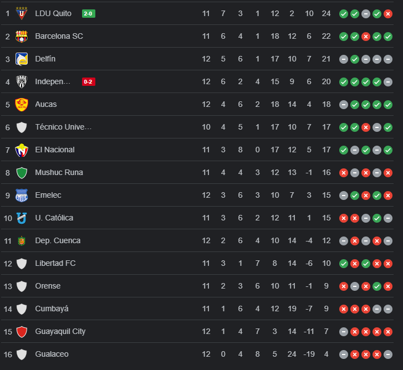This screenshot has height=370, width=403.
Task: Click the Aucas team badge
Action: click(x=22, y=104)
